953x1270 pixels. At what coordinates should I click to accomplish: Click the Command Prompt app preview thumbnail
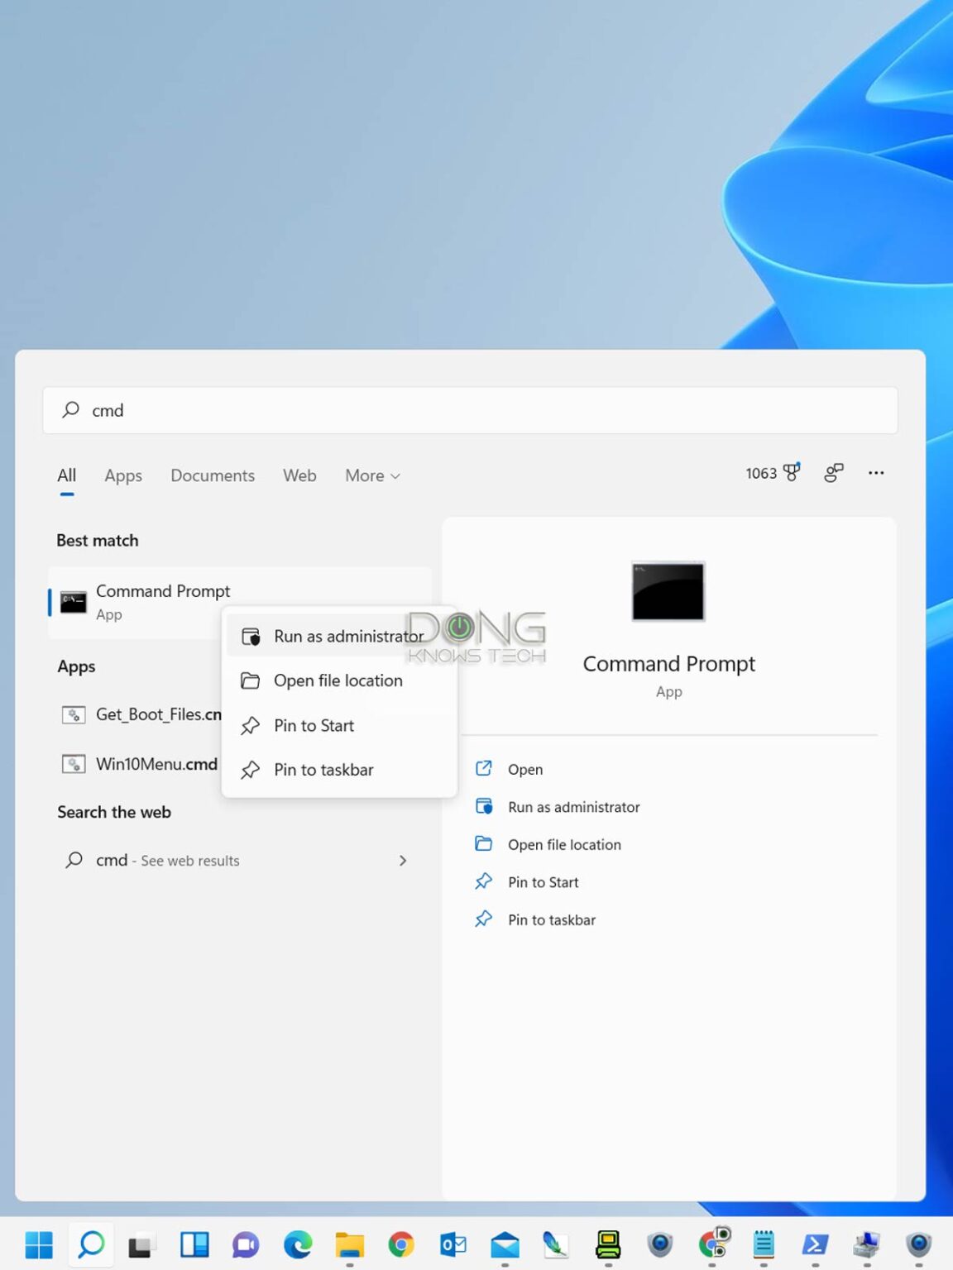(668, 591)
